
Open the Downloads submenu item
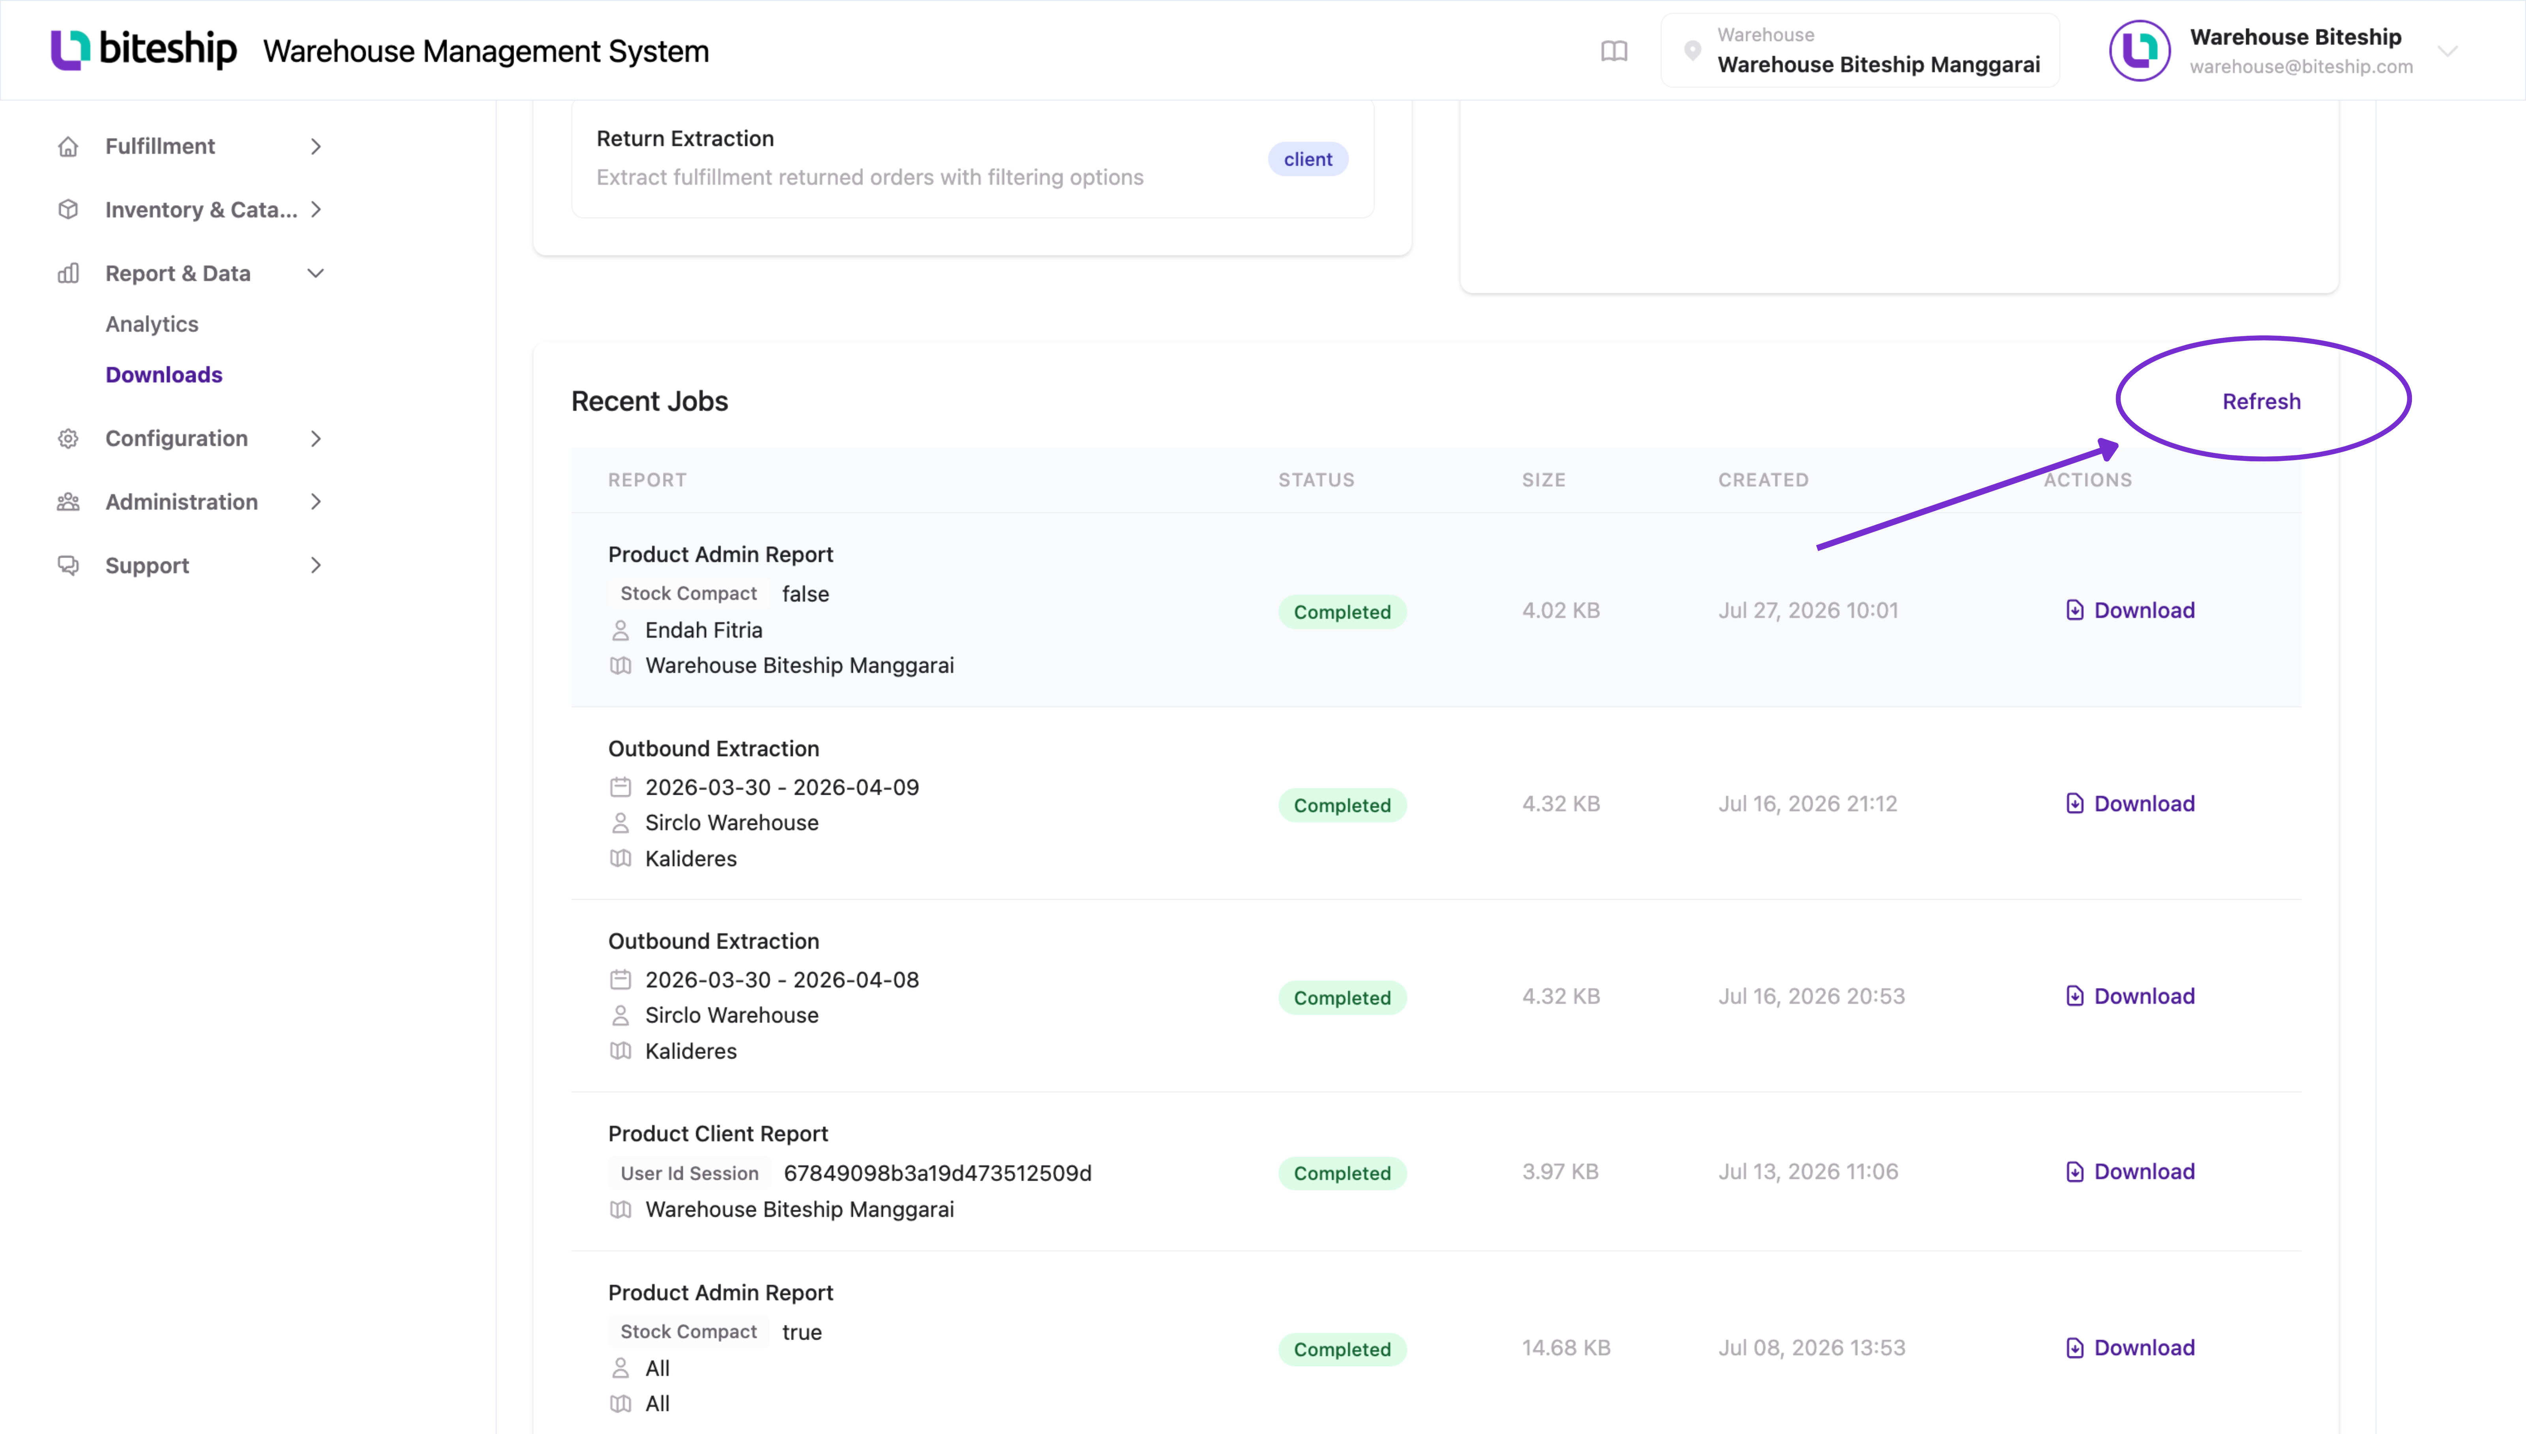pyautogui.click(x=163, y=375)
